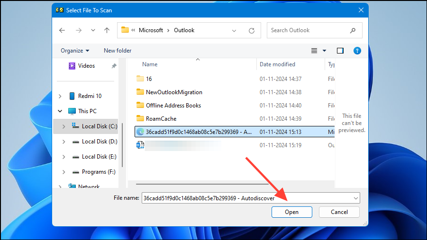Screen dimensions: 427x240
Task: Refresh the Outlook folder view
Action: [252, 30]
